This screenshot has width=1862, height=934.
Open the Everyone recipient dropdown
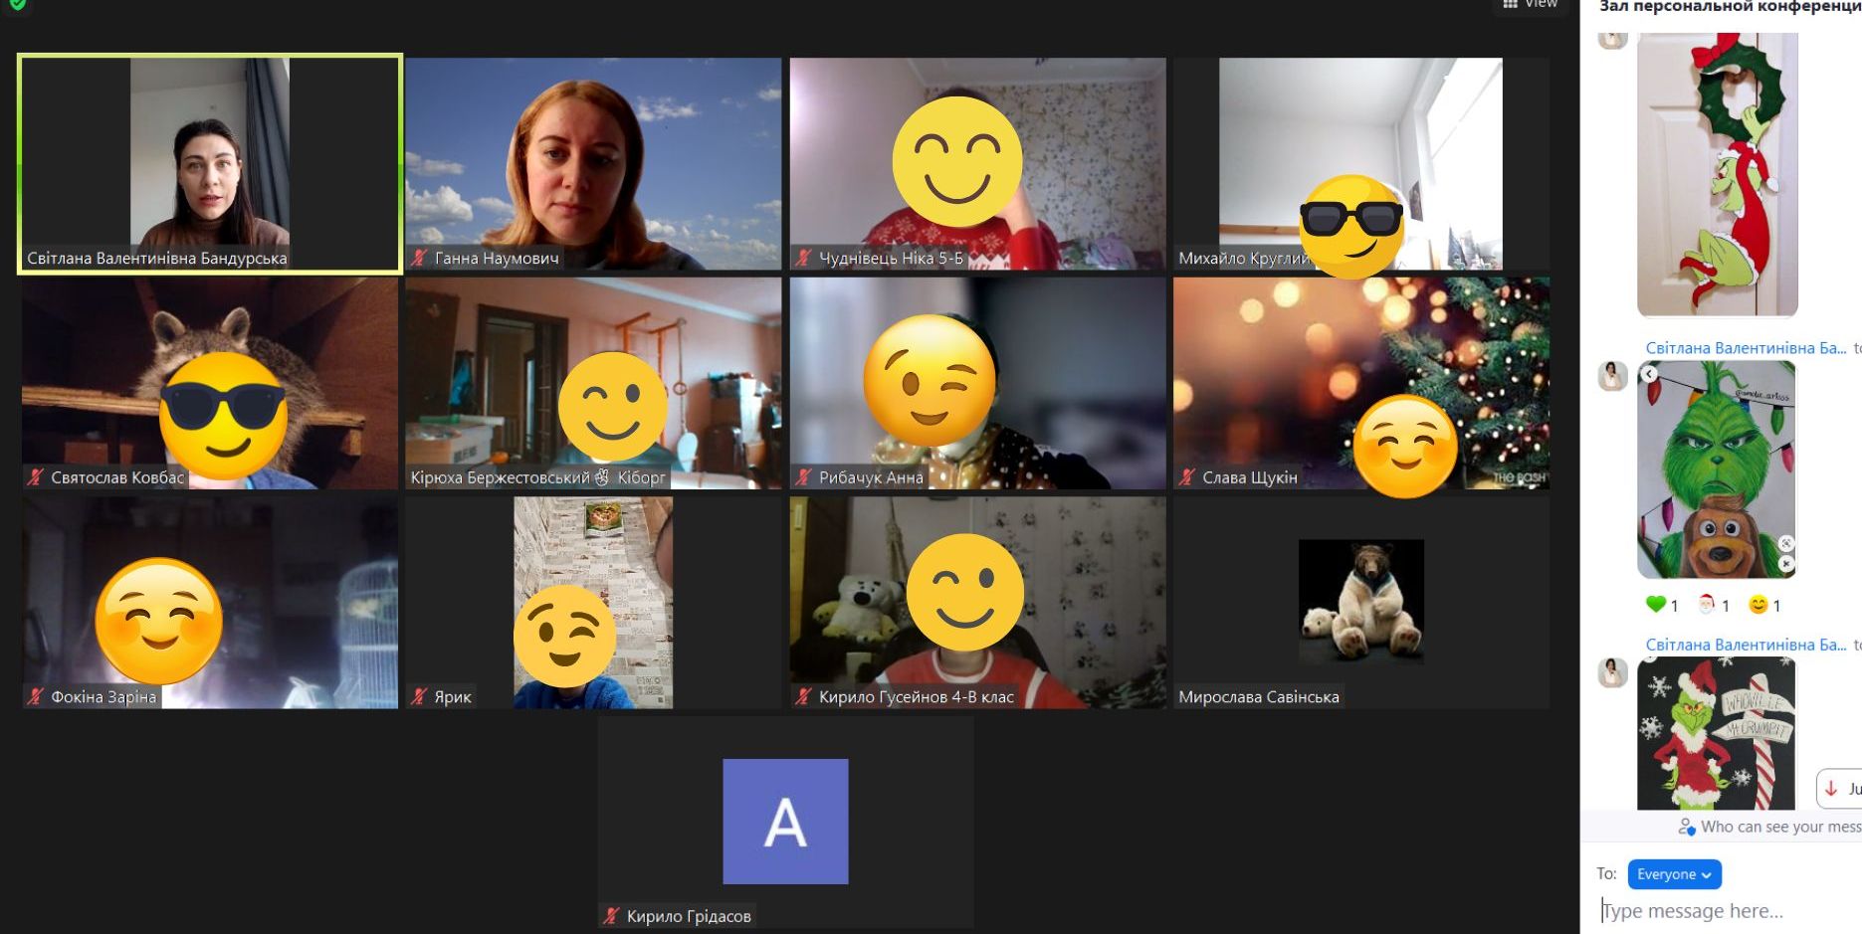[1674, 874]
